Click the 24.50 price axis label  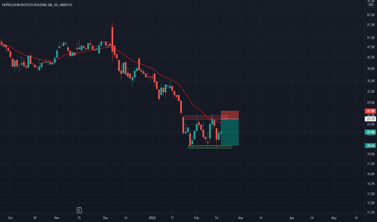click(x=371, y=124)
